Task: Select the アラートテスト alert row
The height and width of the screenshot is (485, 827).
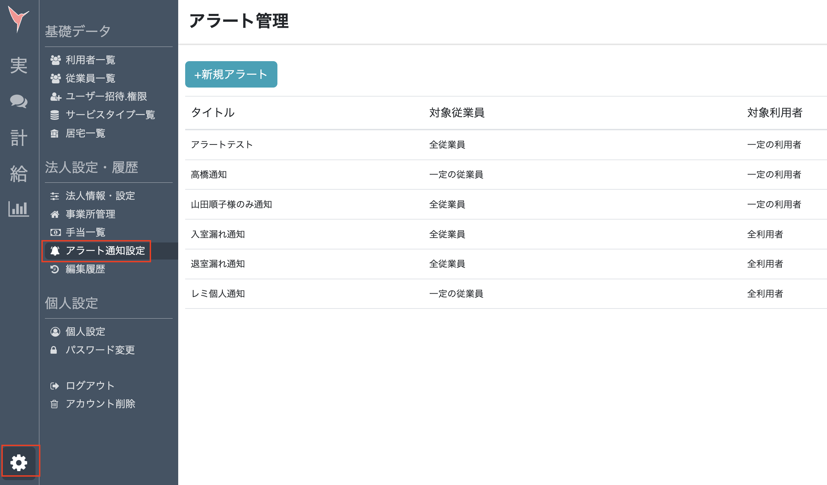Action: pos(222,145)
